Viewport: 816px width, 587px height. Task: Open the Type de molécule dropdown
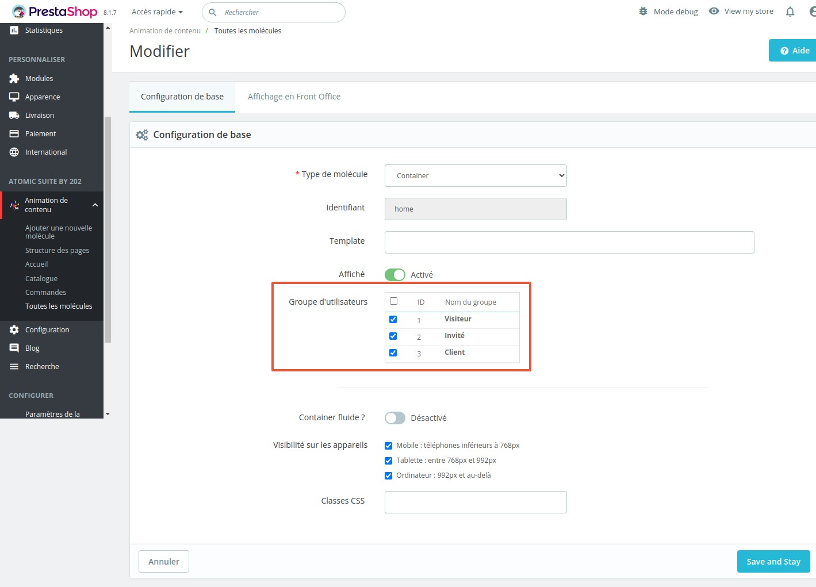(476, 176)
